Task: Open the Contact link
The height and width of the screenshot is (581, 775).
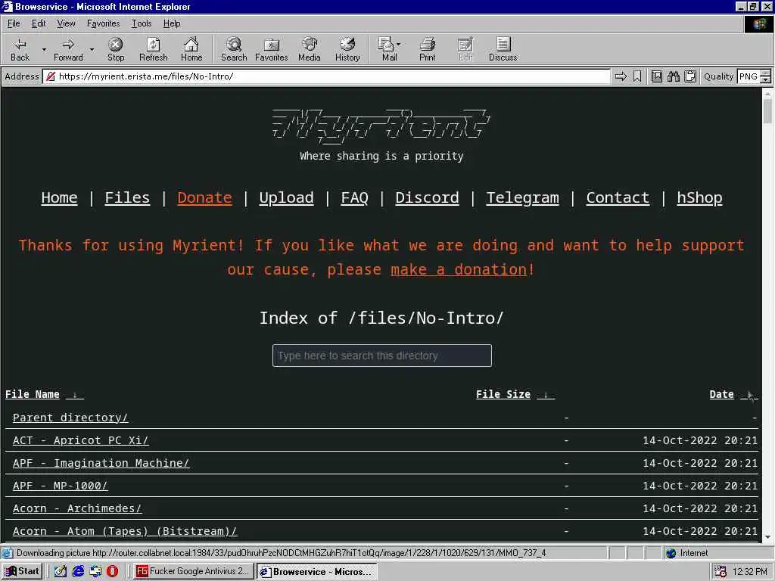Action: click(618, 197)
